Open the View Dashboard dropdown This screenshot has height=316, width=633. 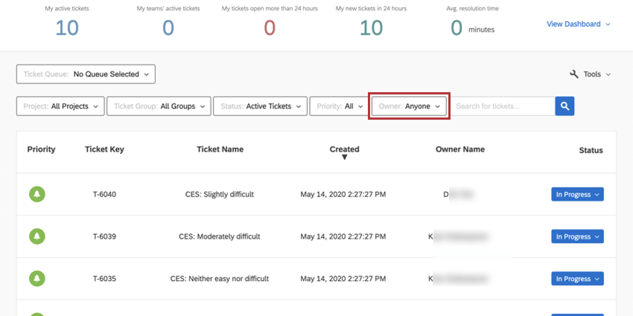578,24
